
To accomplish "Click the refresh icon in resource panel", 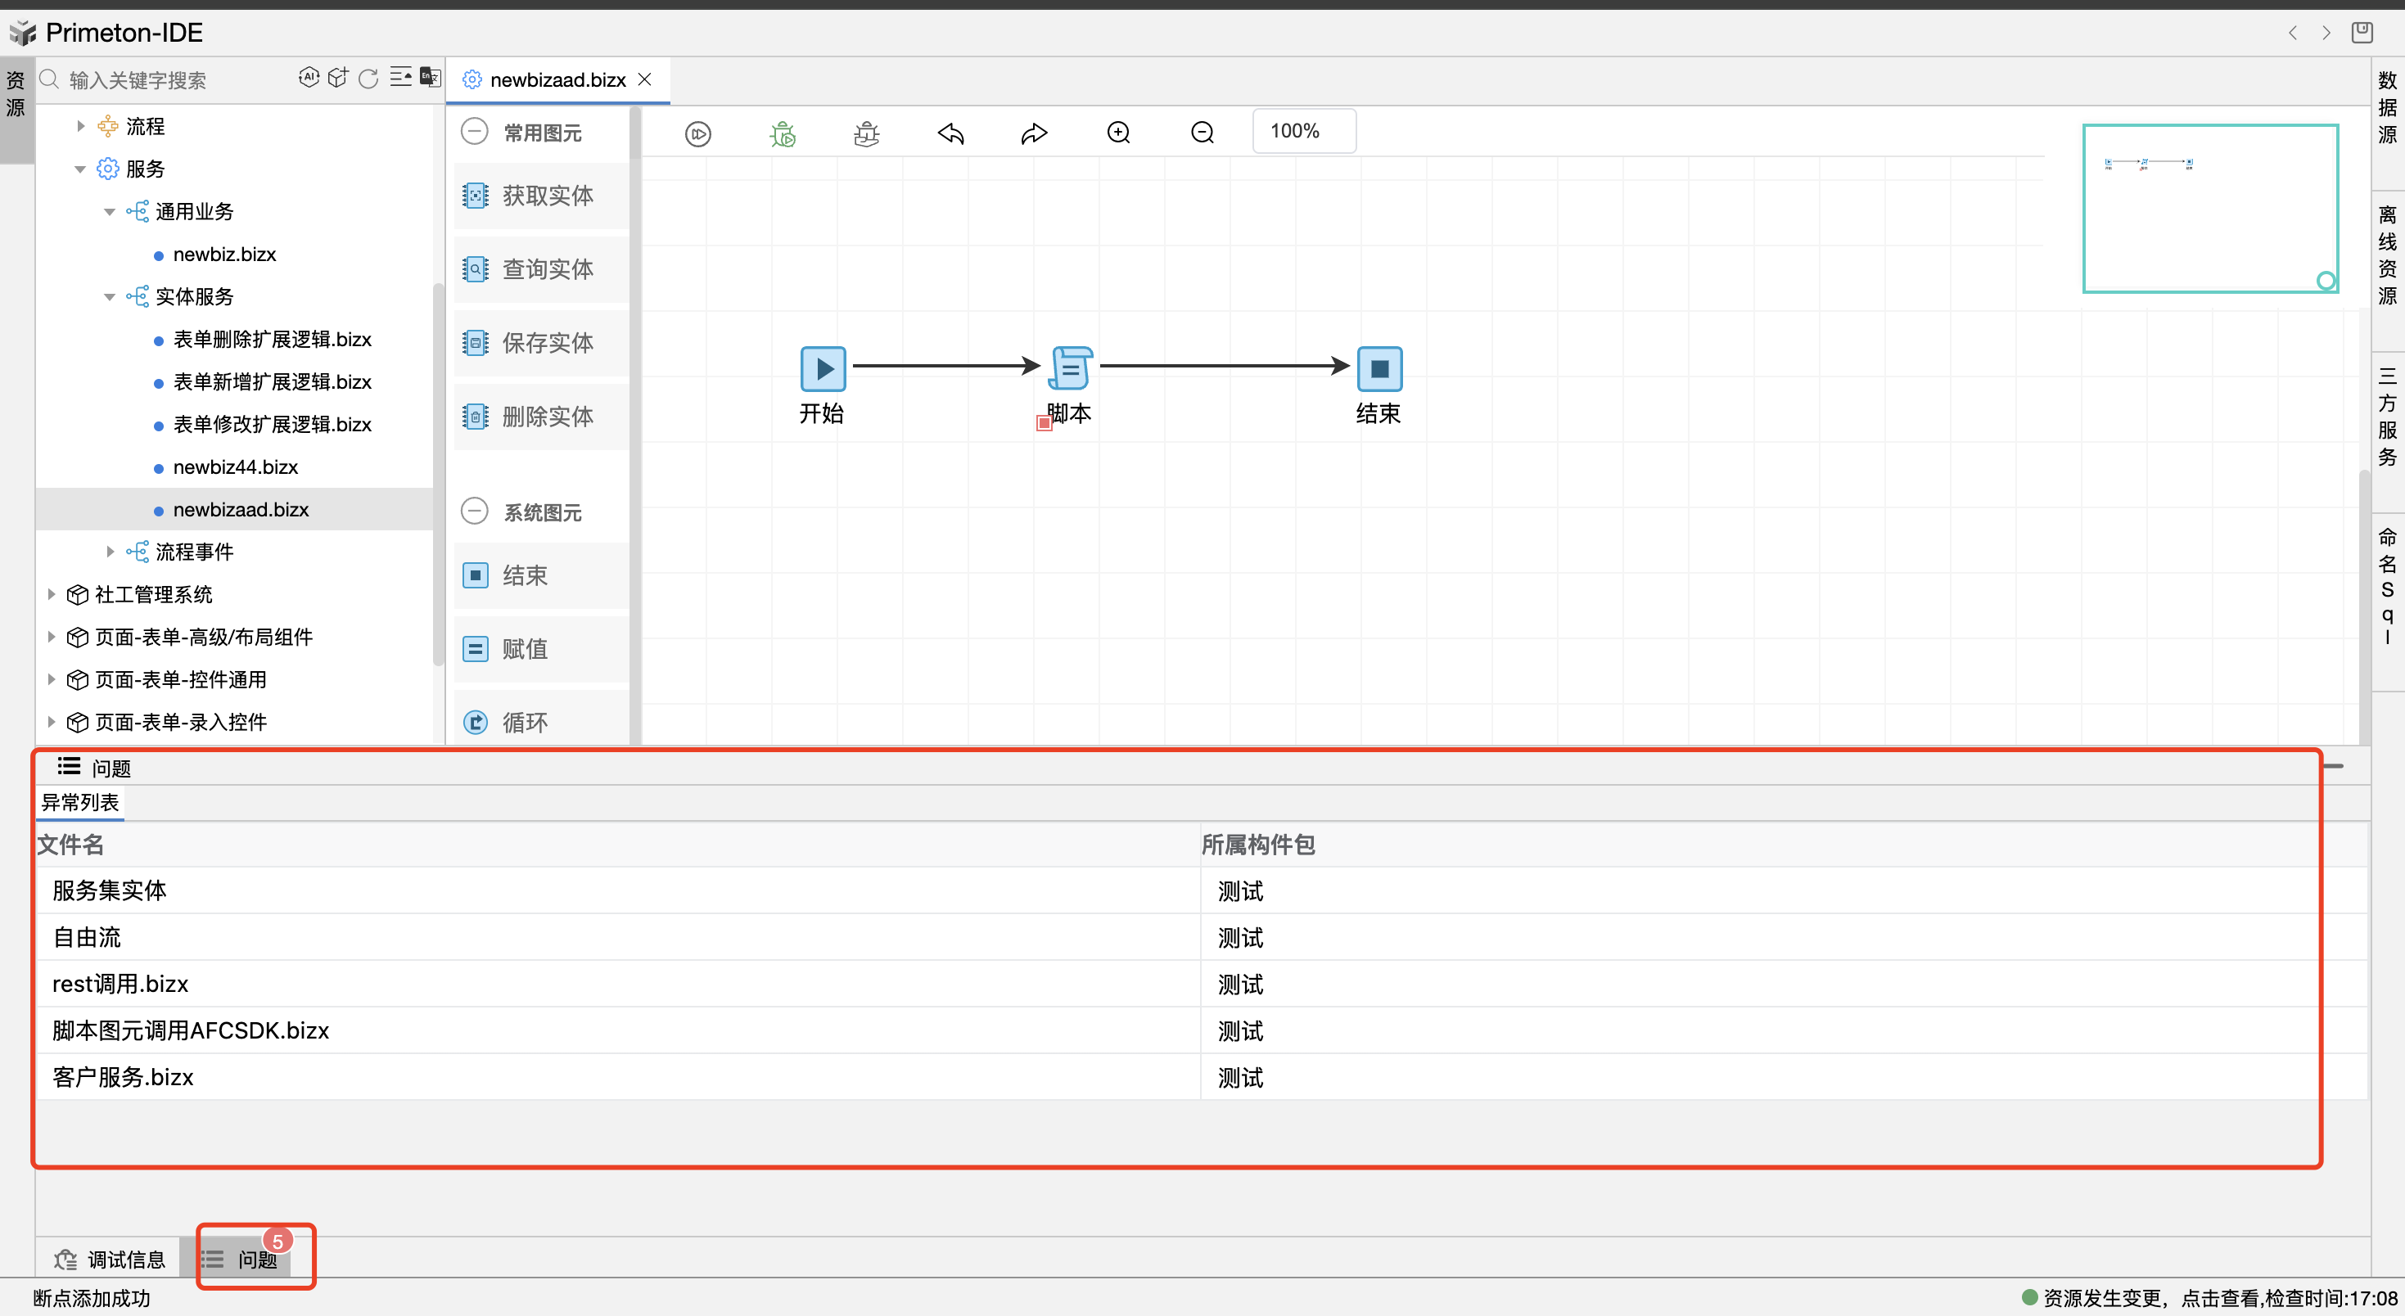I will [369, 79].
